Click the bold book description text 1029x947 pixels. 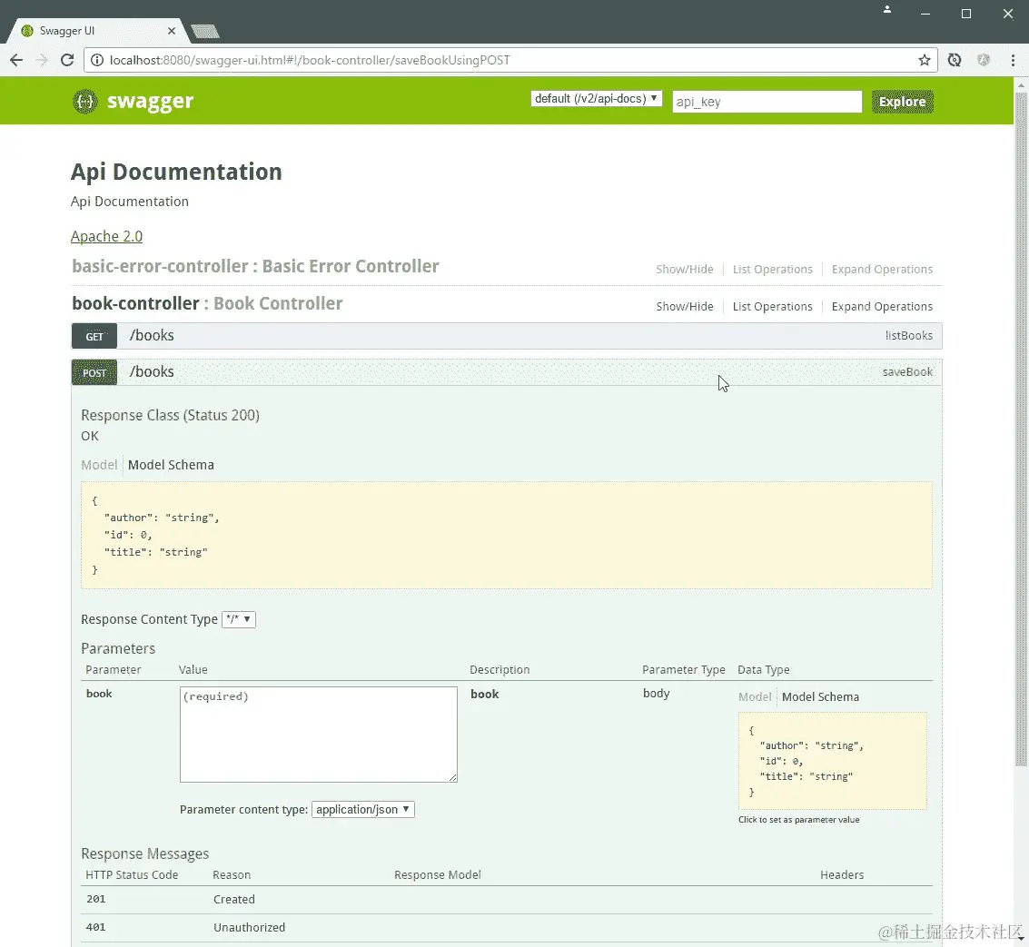coord(484,694)
